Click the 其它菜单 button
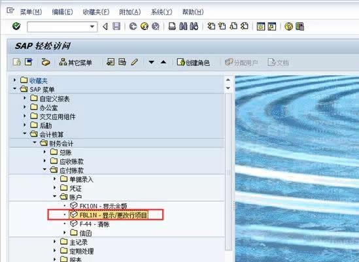 pyautogui.click(x=76, y=62)
